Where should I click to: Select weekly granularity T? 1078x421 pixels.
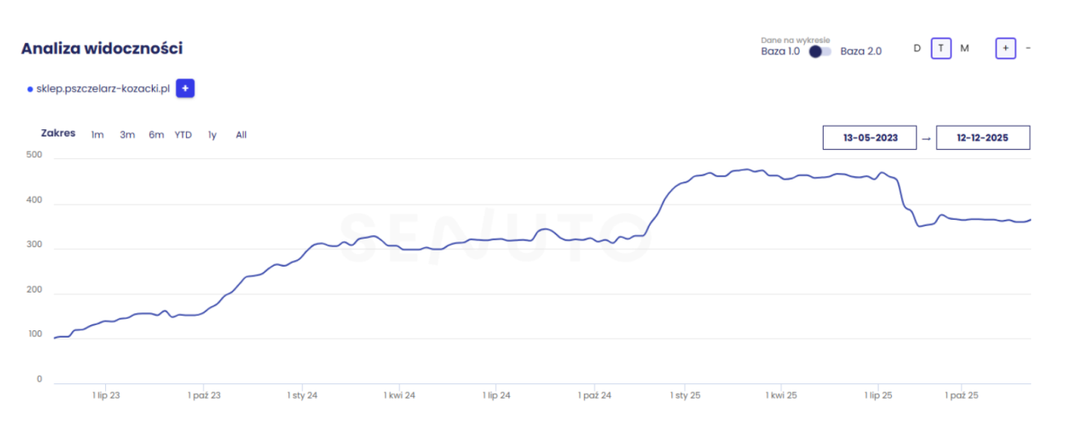(x=941, y=48)
